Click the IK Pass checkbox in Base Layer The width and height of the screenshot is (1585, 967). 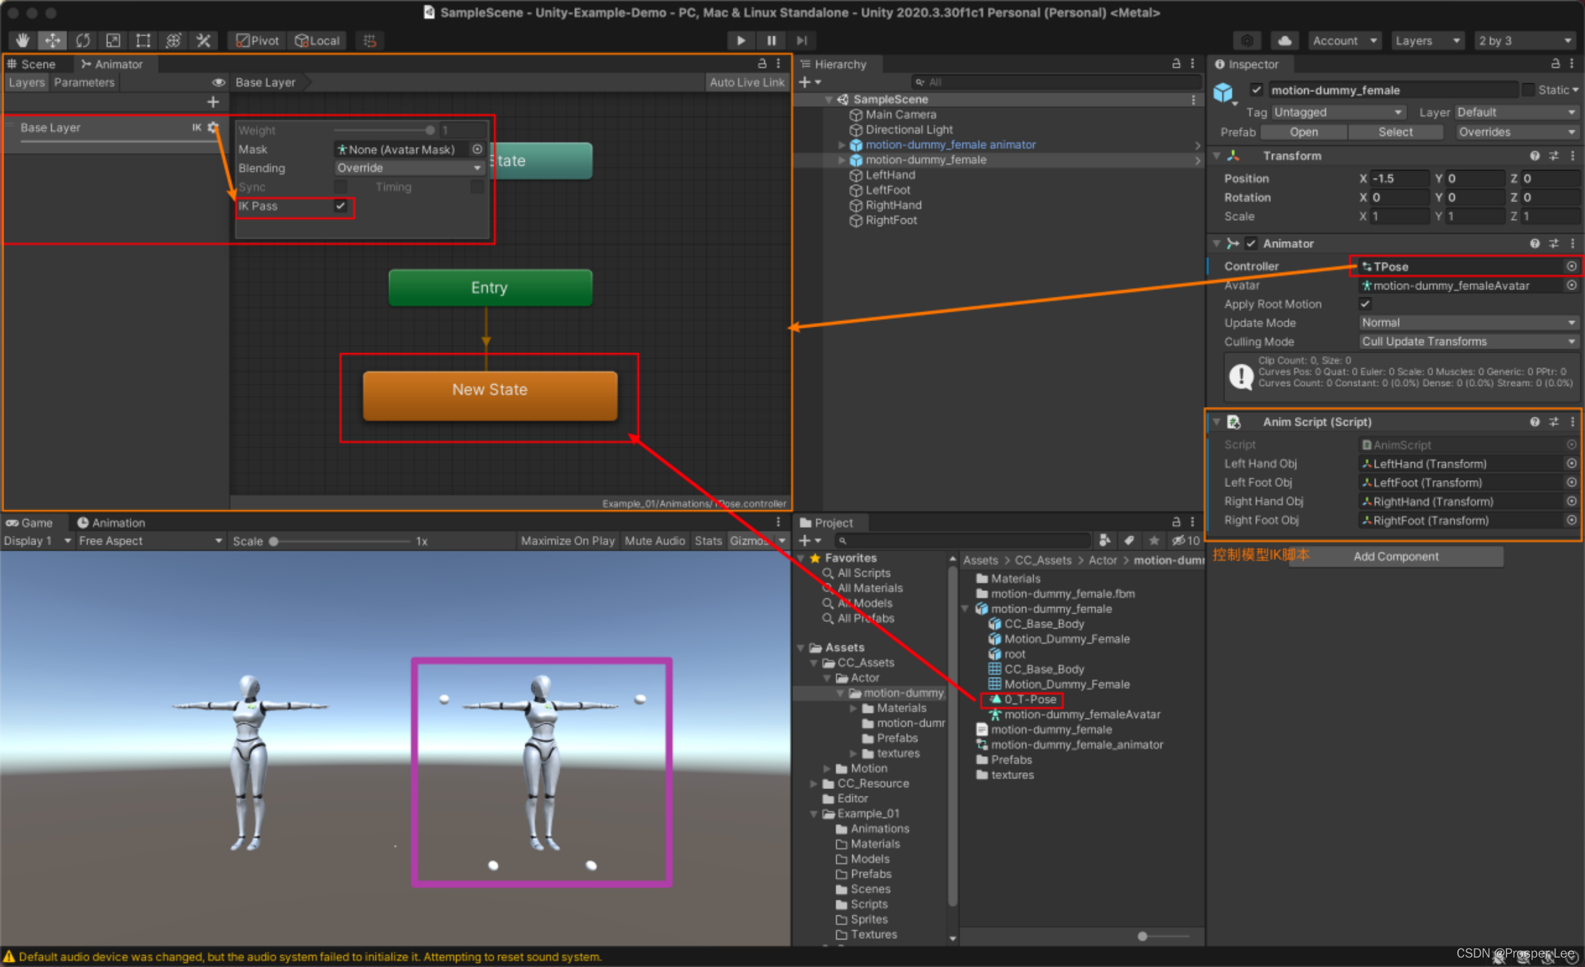pos(338,206)
